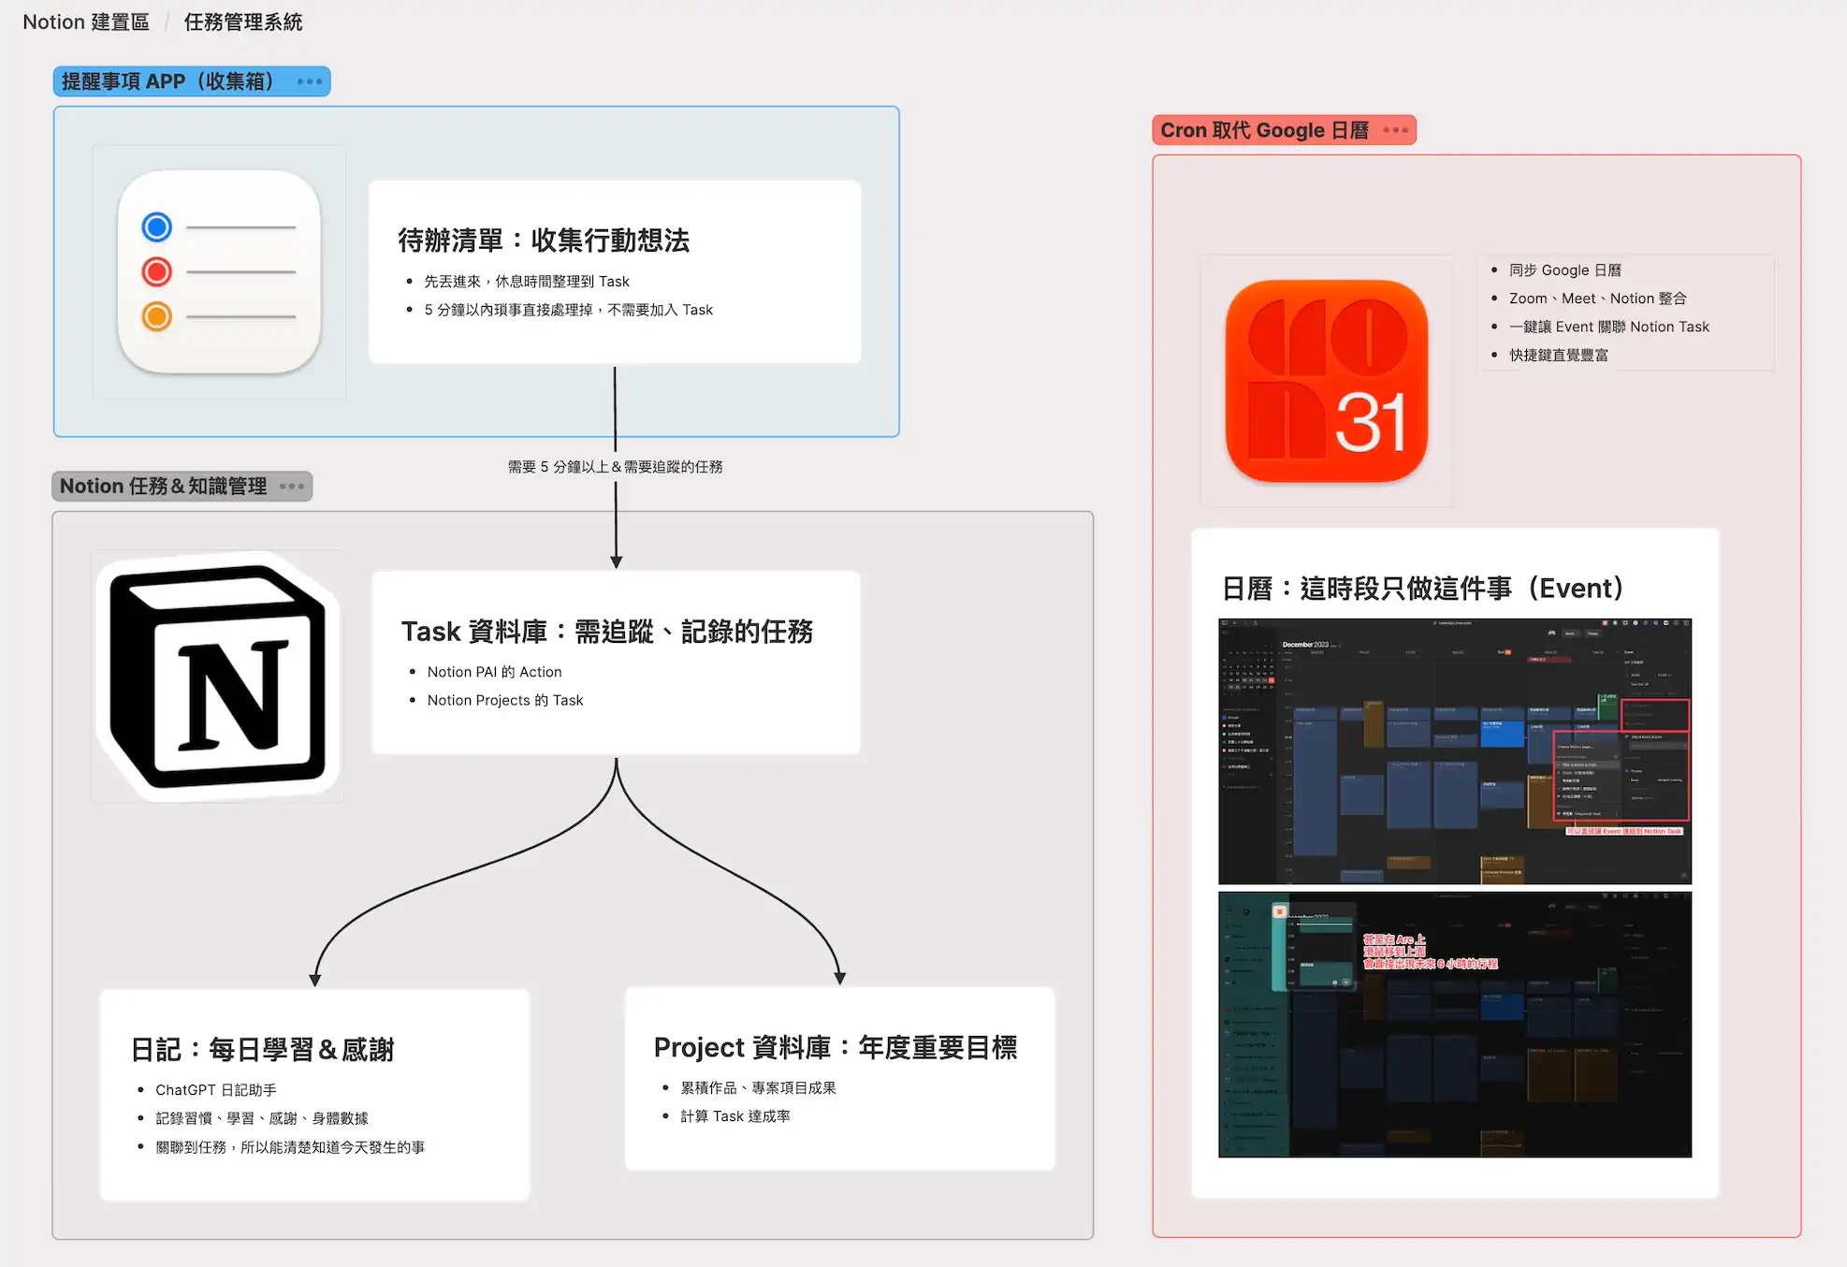Select bullet 記錄習慣、學習、感謝、身體數據
1847x1267 pixels.
coord(262,1118)
